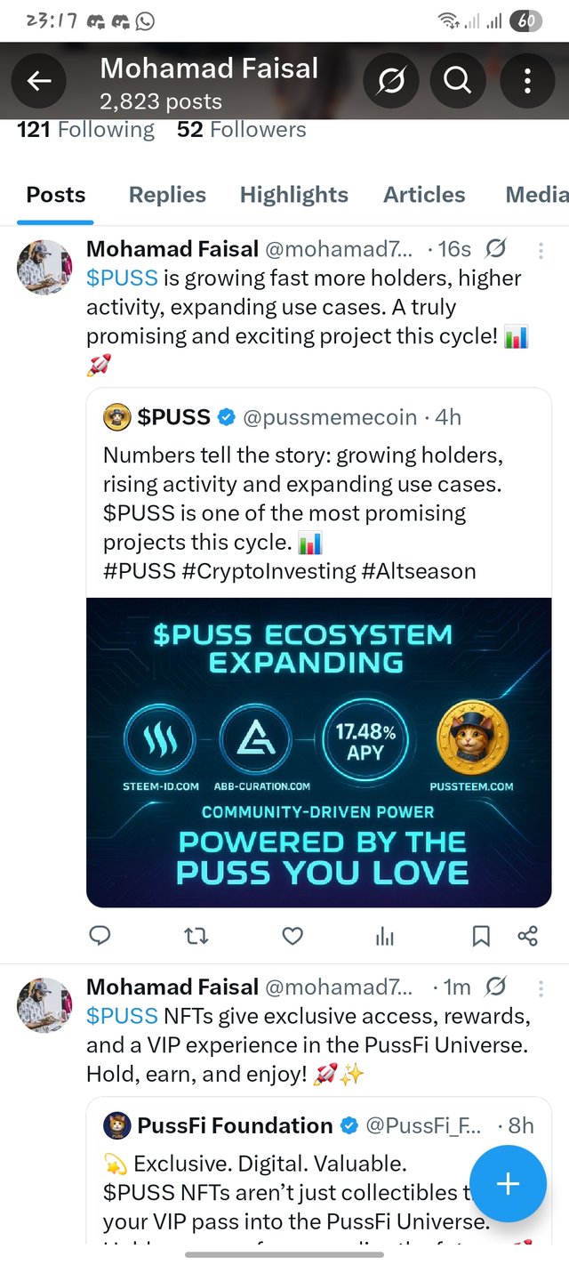Viewport: 569px width, 1265px height.
Task: Open the 52 Followers list
Action: (x=241, y=130)
